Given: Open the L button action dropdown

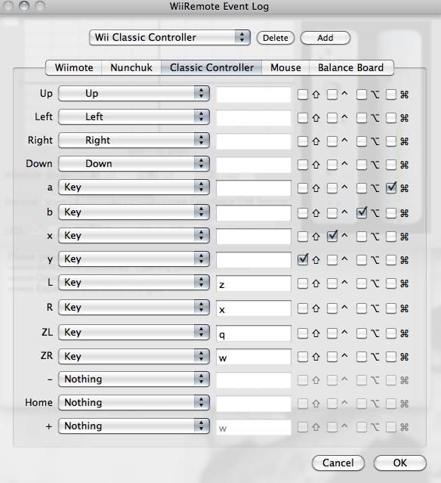Looking at the screenshot, I should [134, 283].
